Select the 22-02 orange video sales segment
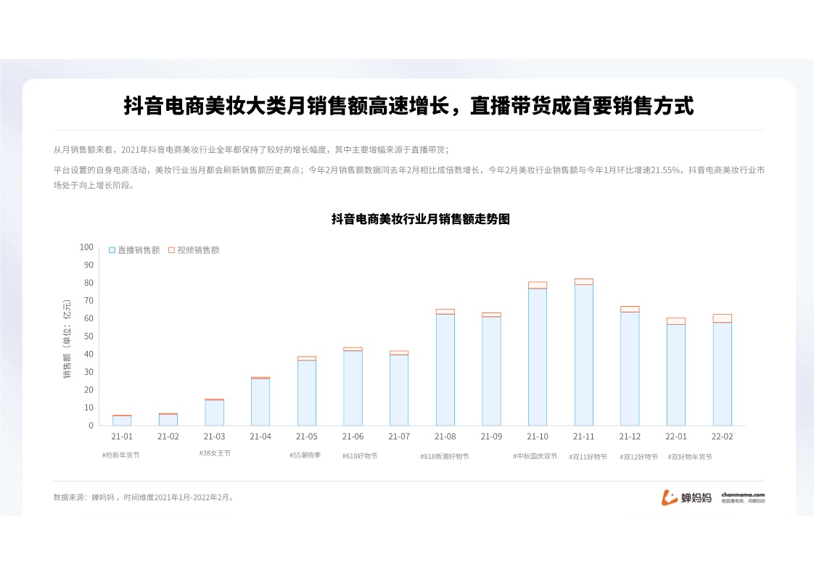814x575 pixels. coord(722,318)
